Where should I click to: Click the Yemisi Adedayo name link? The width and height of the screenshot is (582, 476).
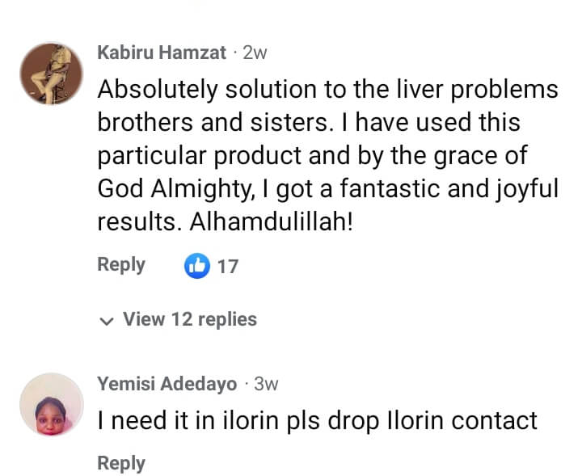[167, 384]
